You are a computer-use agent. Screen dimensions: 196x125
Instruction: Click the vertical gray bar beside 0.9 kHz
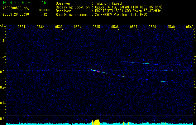[6, 72]
